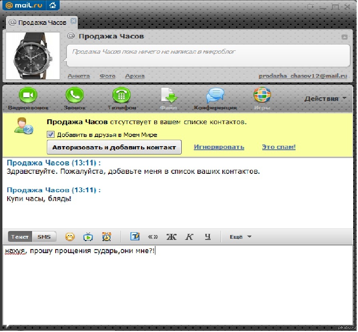Open the smiley emoticon picker

[x=70, y=237]
